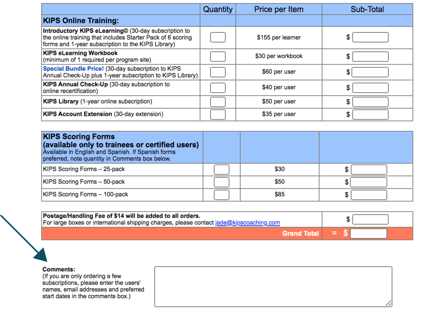Click sub-total field for Special Bundle Price

(370, 72)
